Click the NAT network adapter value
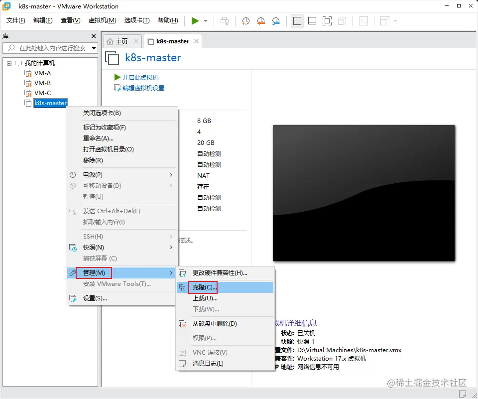Screen dimensions: 478x399 203,176
